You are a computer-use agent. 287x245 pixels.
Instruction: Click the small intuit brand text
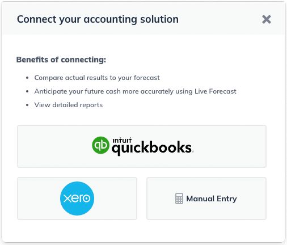(x=122, y=141)
